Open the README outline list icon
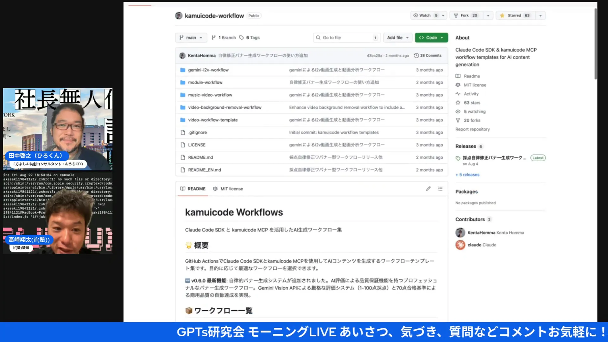608x342 pixels. click(x=440, y=188)
